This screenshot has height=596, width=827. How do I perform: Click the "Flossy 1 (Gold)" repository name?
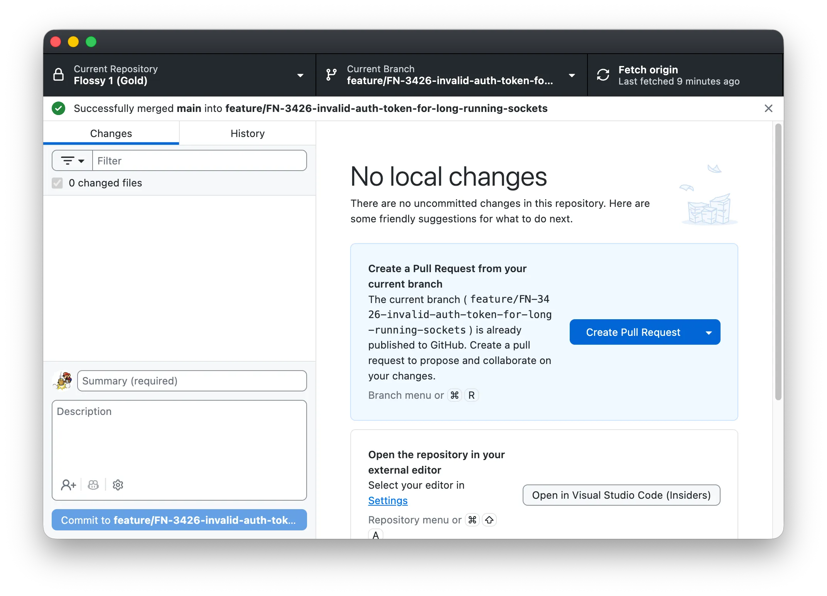click(x=111, y=81)
